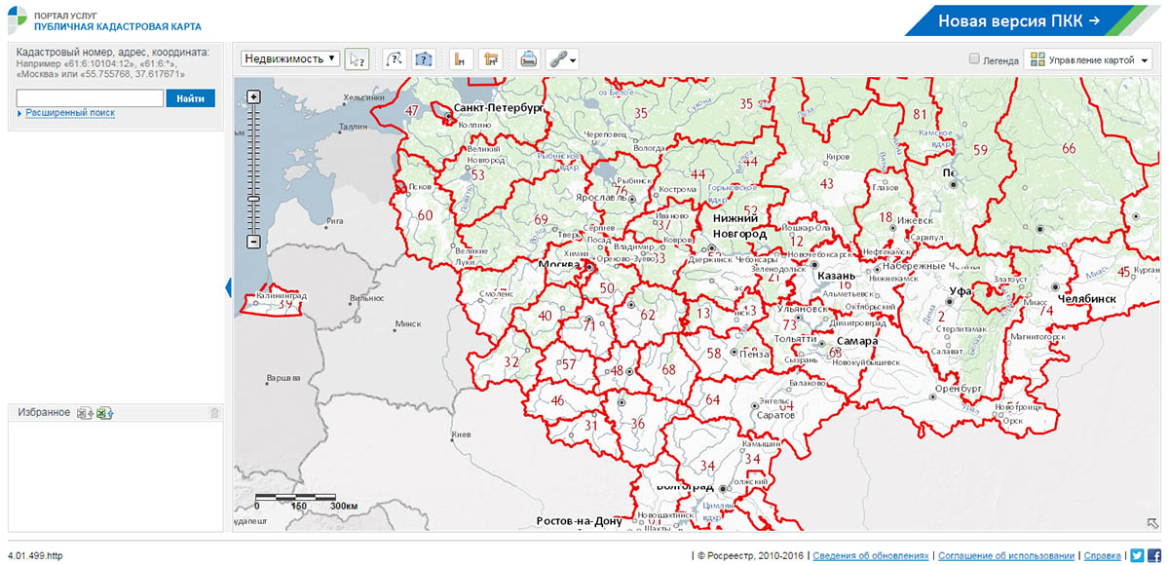The width and height of the screenshot is (1169, 565).
Task: Select the polygon area query tool
Action: tap(423, 58)
